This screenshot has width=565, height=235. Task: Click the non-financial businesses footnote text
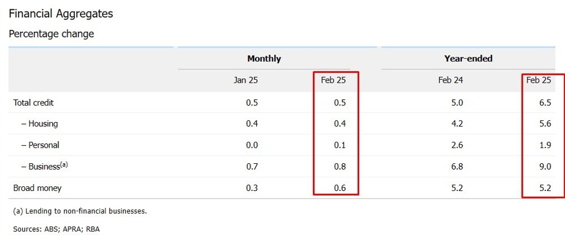coord(80,211)
